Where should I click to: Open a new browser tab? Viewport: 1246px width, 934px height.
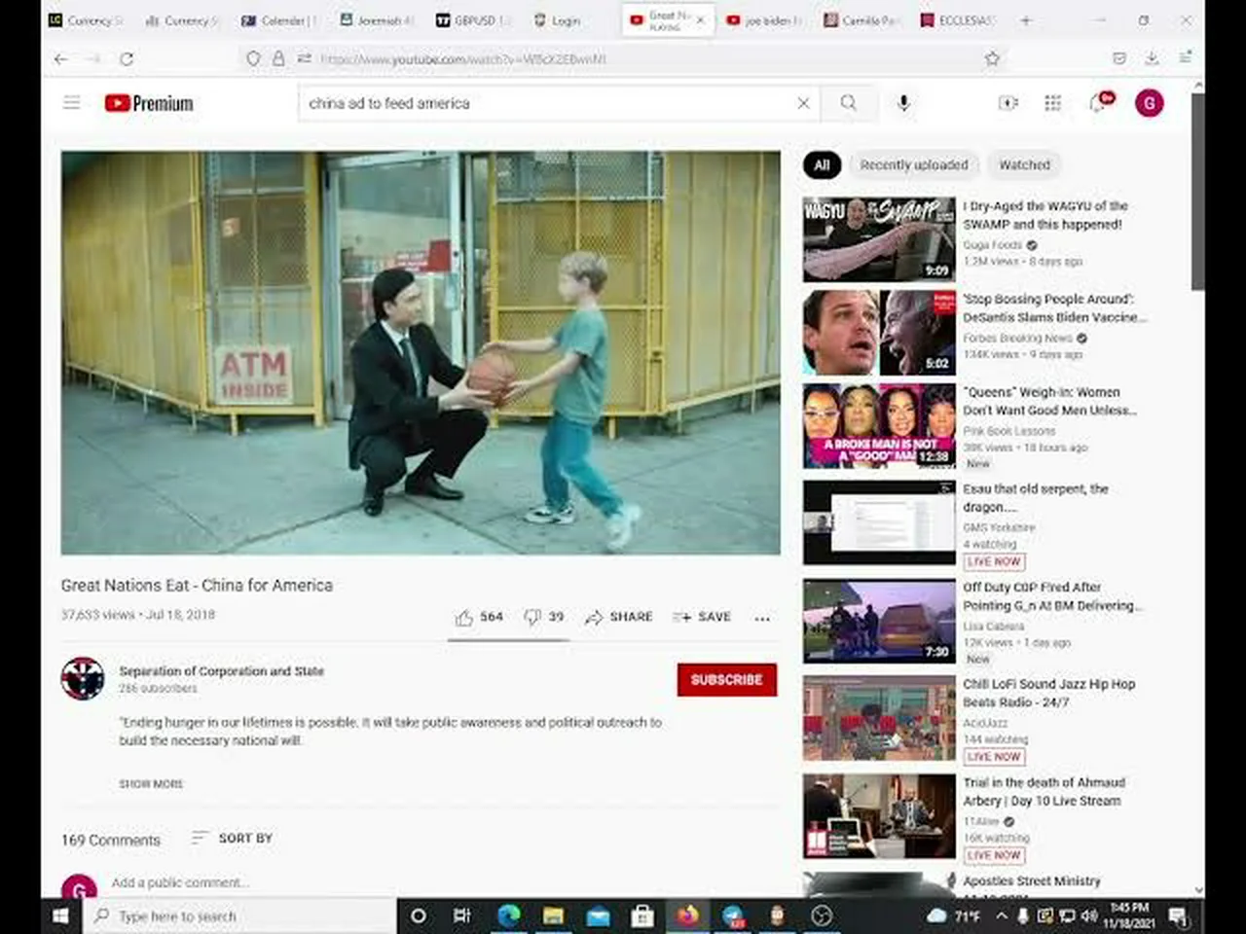coord(1025,19)
